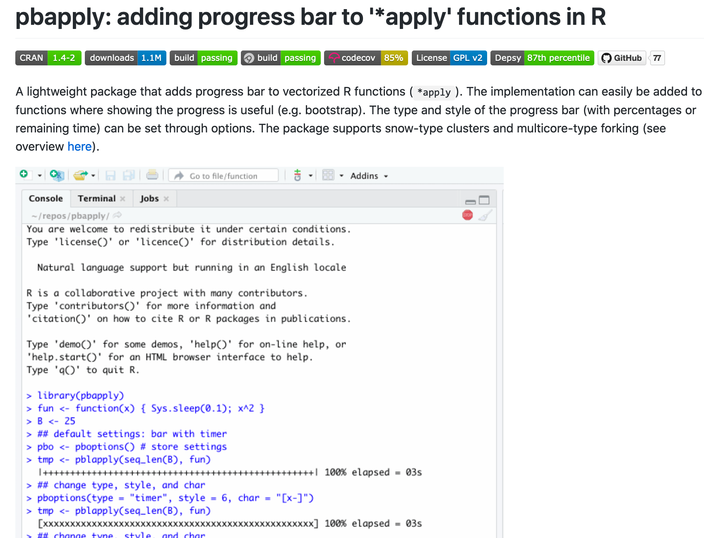The width and height of the screenshot is (716, 538).
Task: Click the Save All documents icon
Action: pyautogui.click(x=129, y=175)
